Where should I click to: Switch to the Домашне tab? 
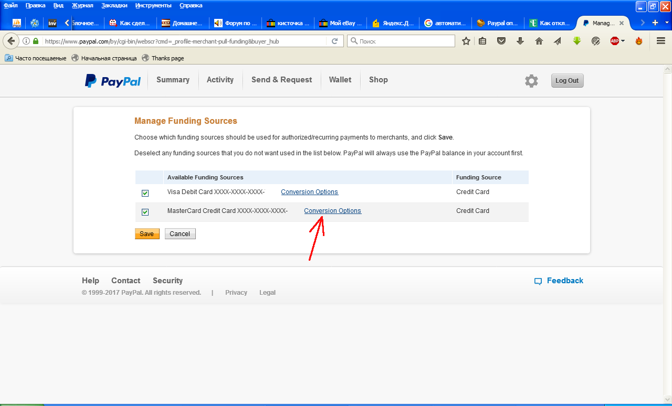tap(183, 23)
